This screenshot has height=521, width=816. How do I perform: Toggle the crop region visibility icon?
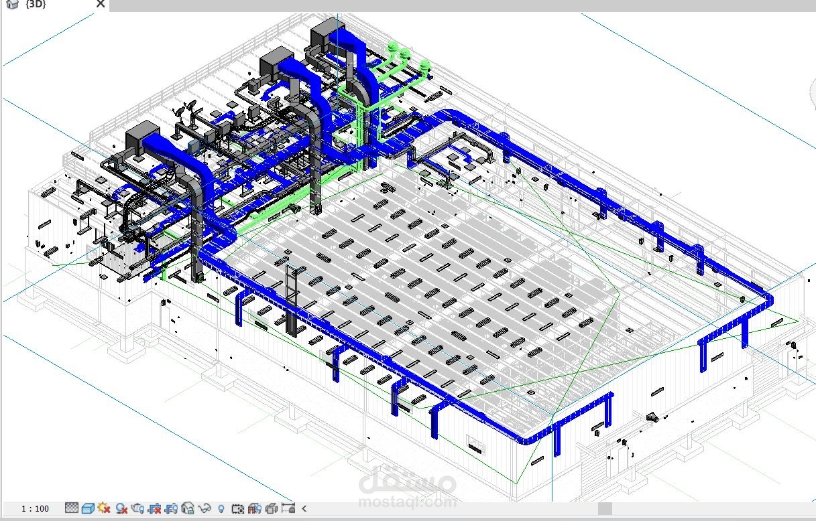[171, 508]
